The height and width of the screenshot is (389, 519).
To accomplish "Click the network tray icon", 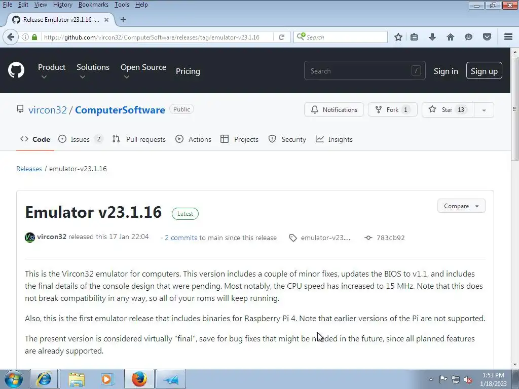I will pos(456,380).
